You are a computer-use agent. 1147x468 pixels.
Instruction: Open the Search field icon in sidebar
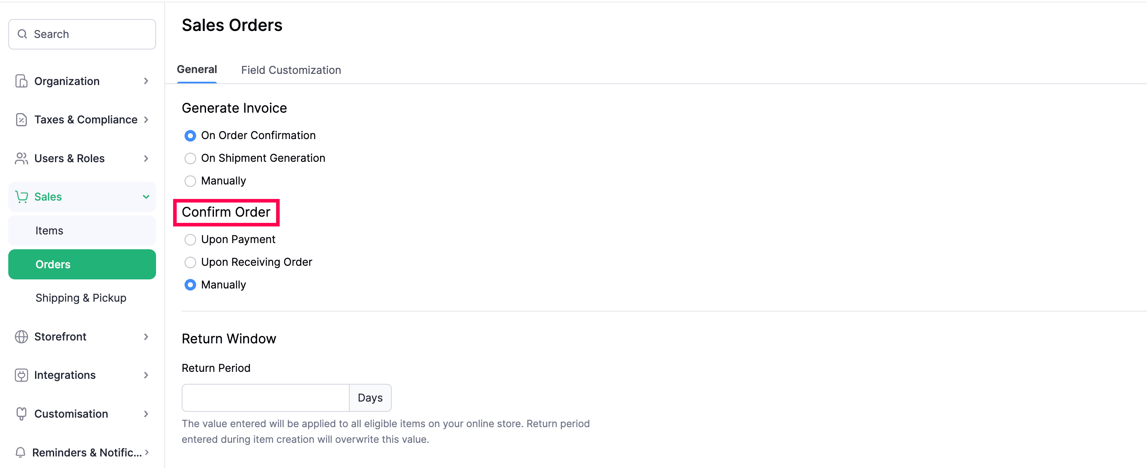tap(23, 34)
